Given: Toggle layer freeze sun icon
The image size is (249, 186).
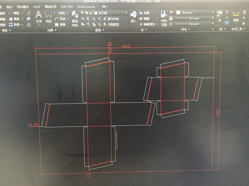Looking at the screenshot, I should (x=86, y=13).
